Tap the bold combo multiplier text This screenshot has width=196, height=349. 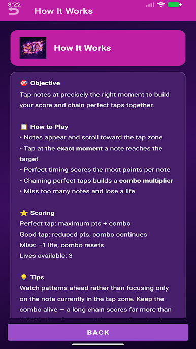click(x=146, y=181)
